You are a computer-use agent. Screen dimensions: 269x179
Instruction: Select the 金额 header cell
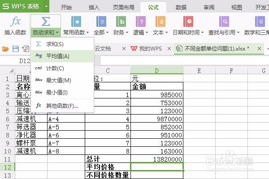tap(157, 86)
